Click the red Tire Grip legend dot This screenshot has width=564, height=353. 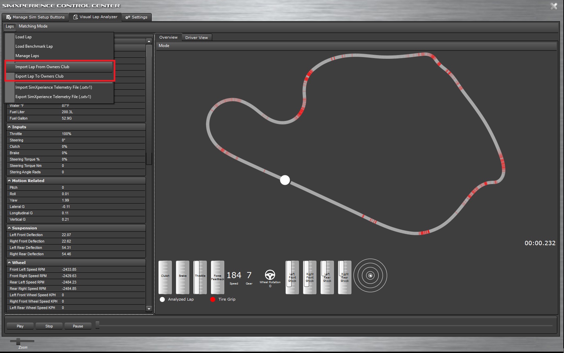[x=213, y=299]
